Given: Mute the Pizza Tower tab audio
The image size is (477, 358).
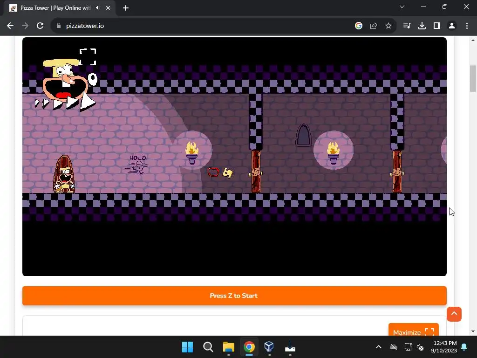Looking at the screenshot, I should pyautogui.click(x=98, y=8).
